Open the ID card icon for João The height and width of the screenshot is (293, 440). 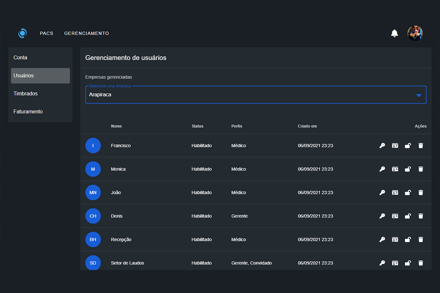(395, 193)
